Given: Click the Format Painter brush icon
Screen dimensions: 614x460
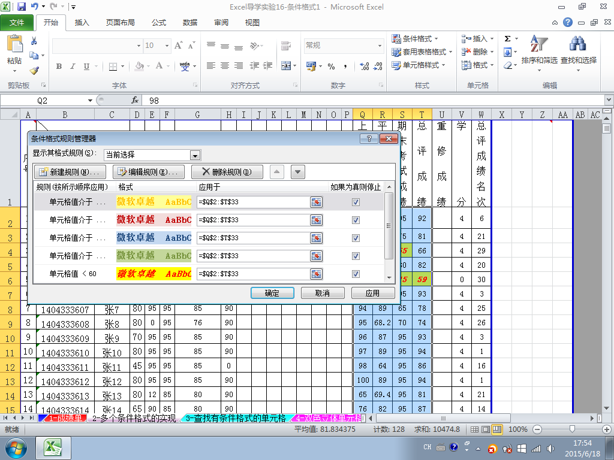Looking at the screenshot, I should [x=34, y=71].
